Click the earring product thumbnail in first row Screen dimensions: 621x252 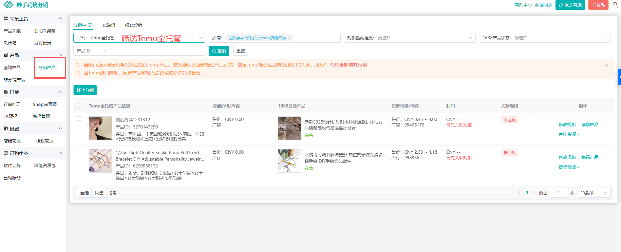click(100, 128)
